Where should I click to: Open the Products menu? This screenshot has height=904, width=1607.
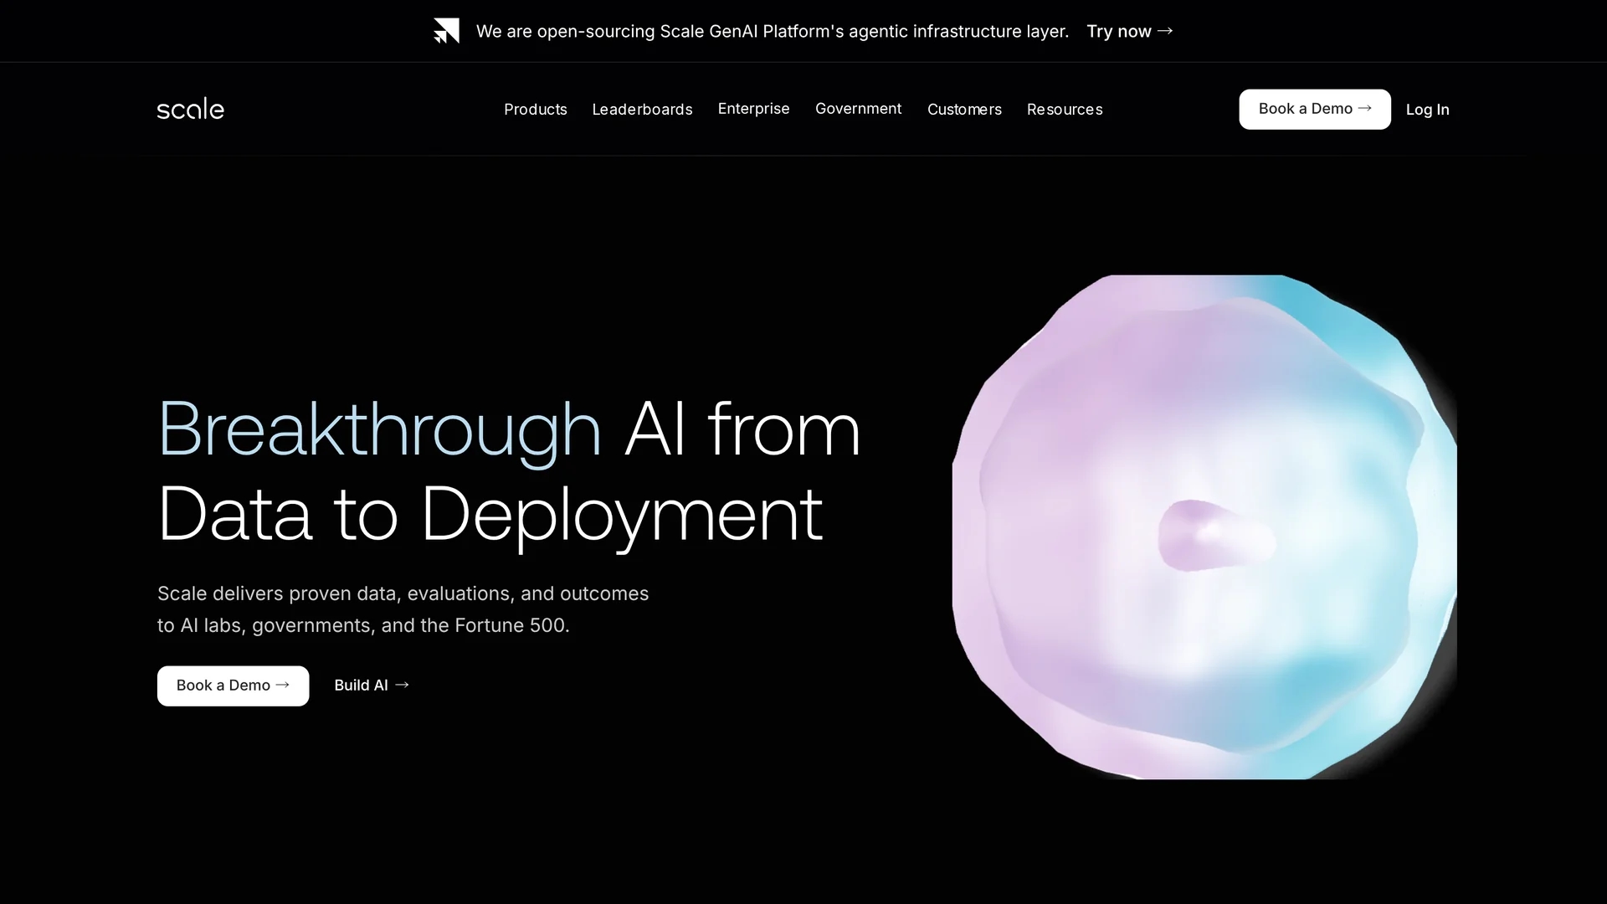(535, 109)
